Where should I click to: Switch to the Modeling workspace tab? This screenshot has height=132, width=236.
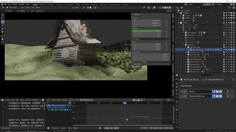pyautogui.click(x=42, y=5)
